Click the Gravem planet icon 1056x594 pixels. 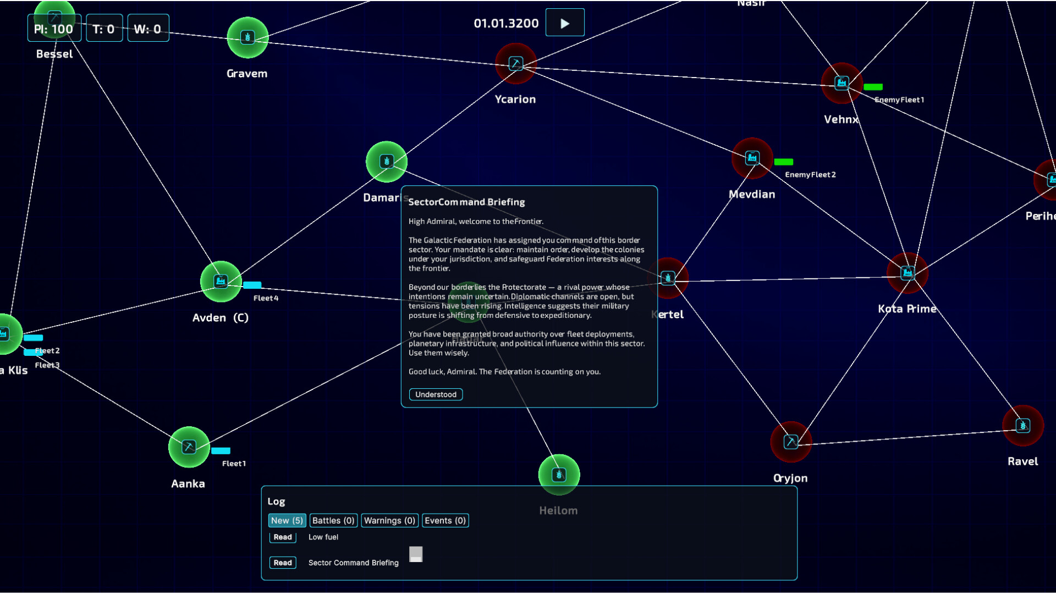[x=248, y=37]
